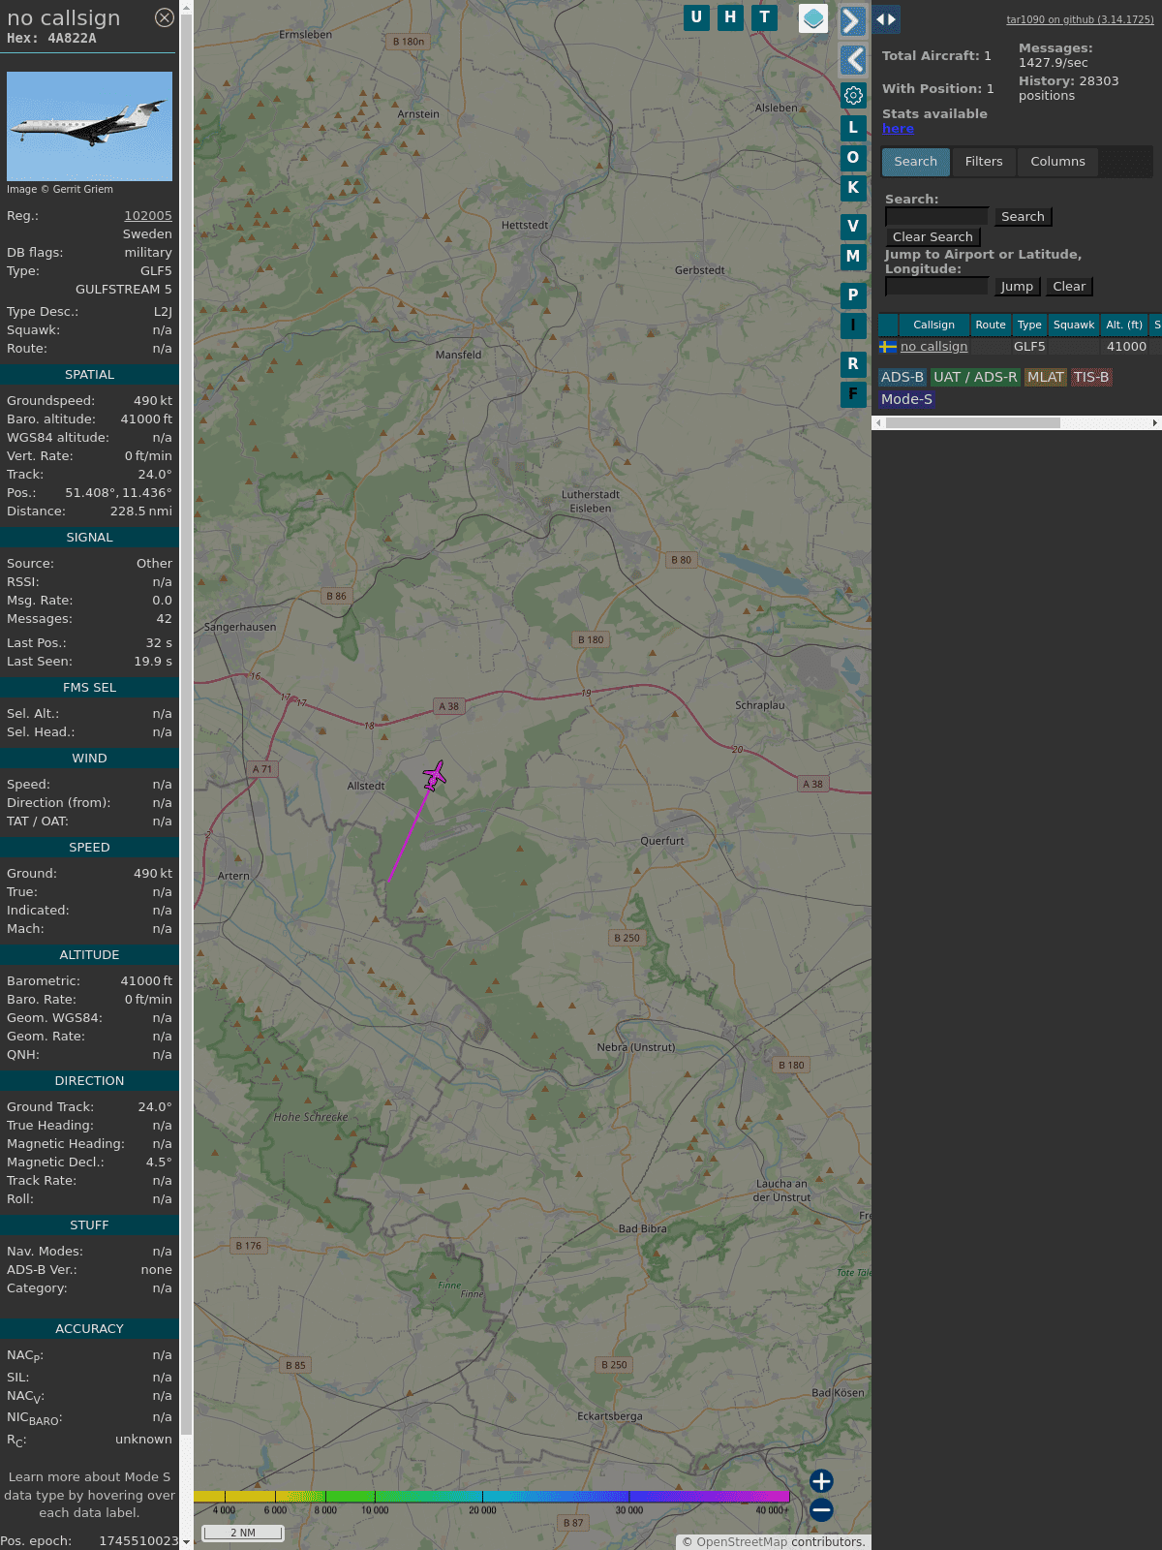This screenshot has width=1162, height=1550.
Task: Sort table by Callsign column
Action: click(933, 325)
